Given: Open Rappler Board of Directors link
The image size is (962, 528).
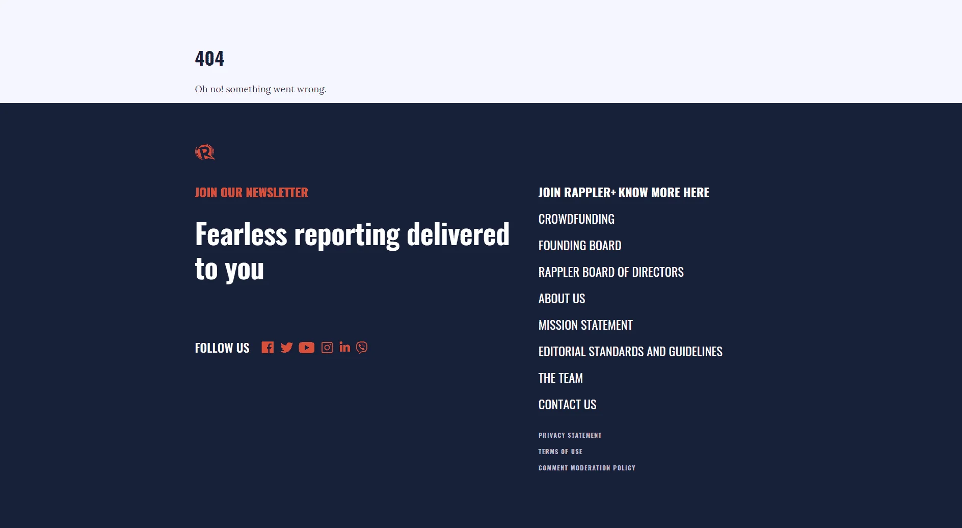Looking at the screenshot, I should (x=611, y=272).
